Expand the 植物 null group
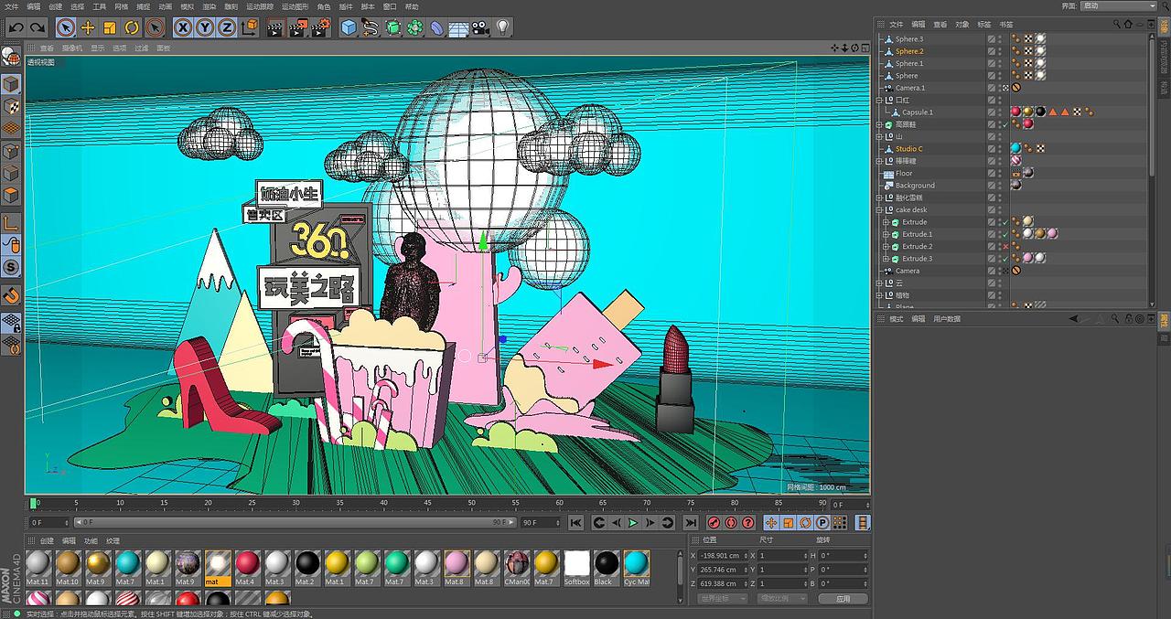Viewport: 1171px width, 619px height. [x=880, y=295]
